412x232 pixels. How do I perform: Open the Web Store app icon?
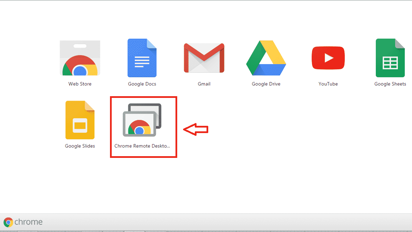coord(80,58)
